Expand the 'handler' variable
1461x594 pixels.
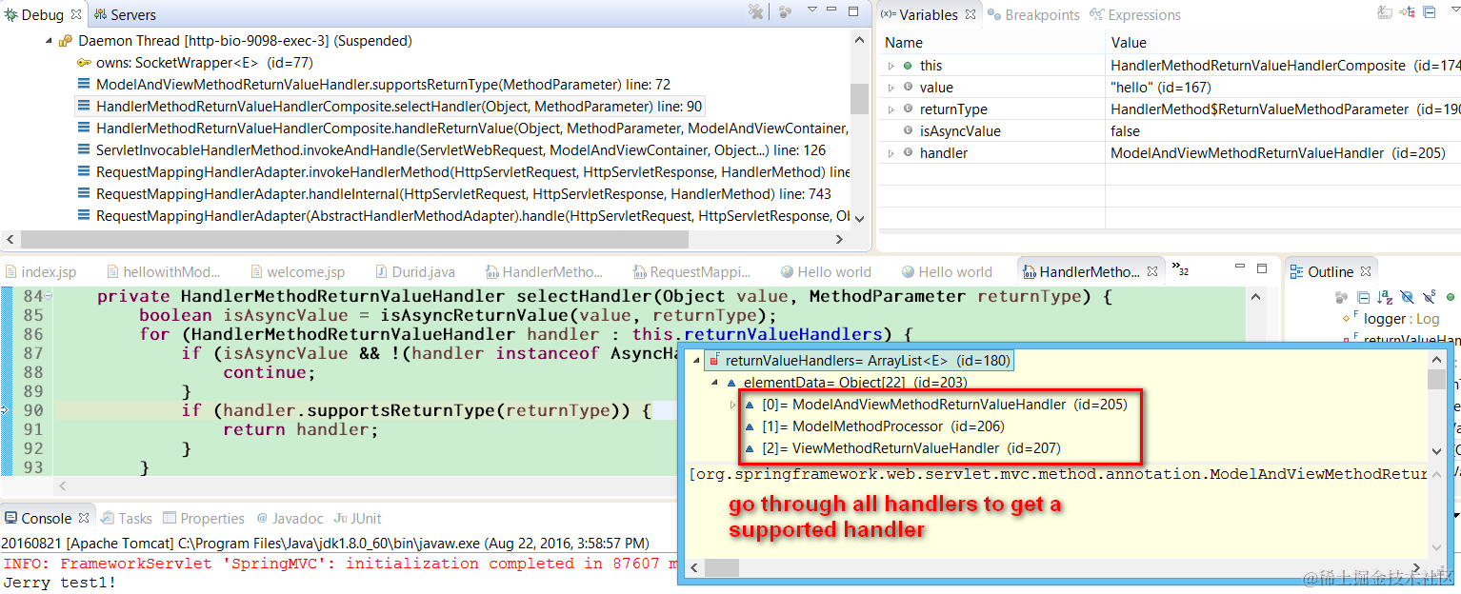(x=891, y=153)
